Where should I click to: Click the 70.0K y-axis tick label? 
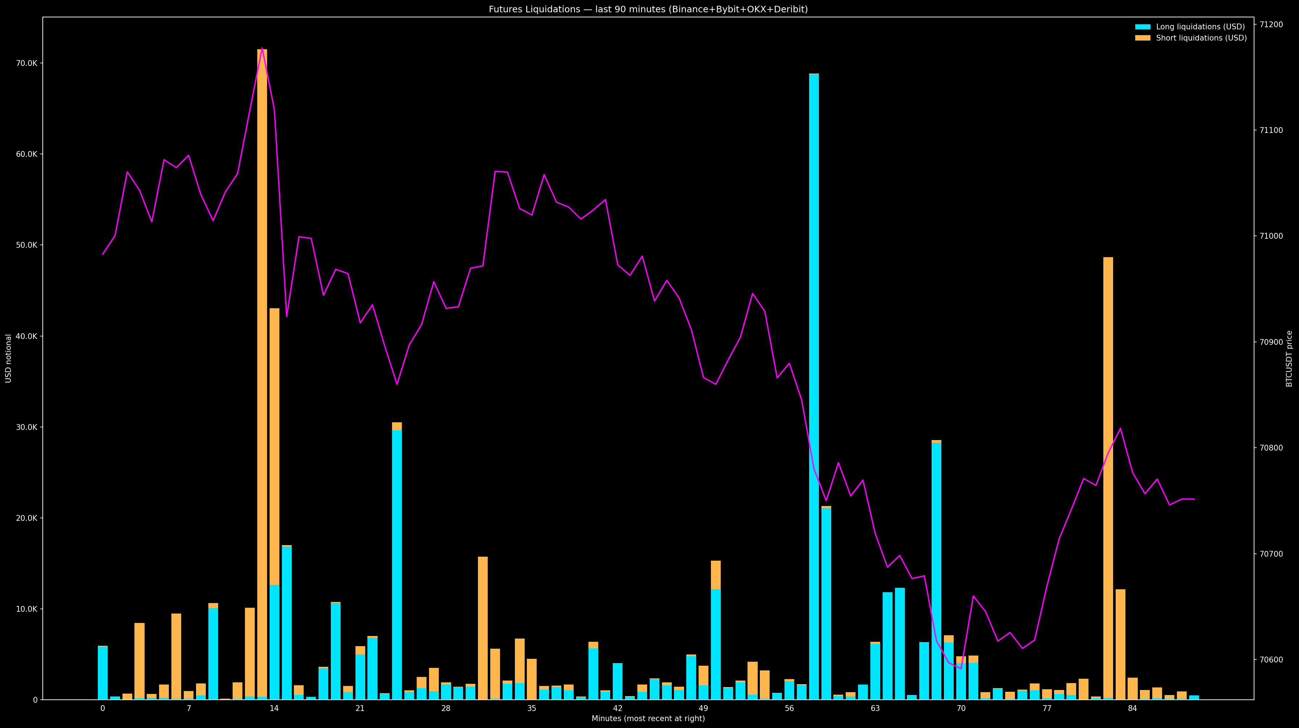click(x=27, y=63)
